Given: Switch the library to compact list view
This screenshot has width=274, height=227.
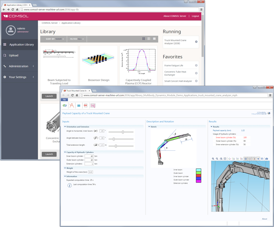Looking at the screenshot, I should (155, 39).
